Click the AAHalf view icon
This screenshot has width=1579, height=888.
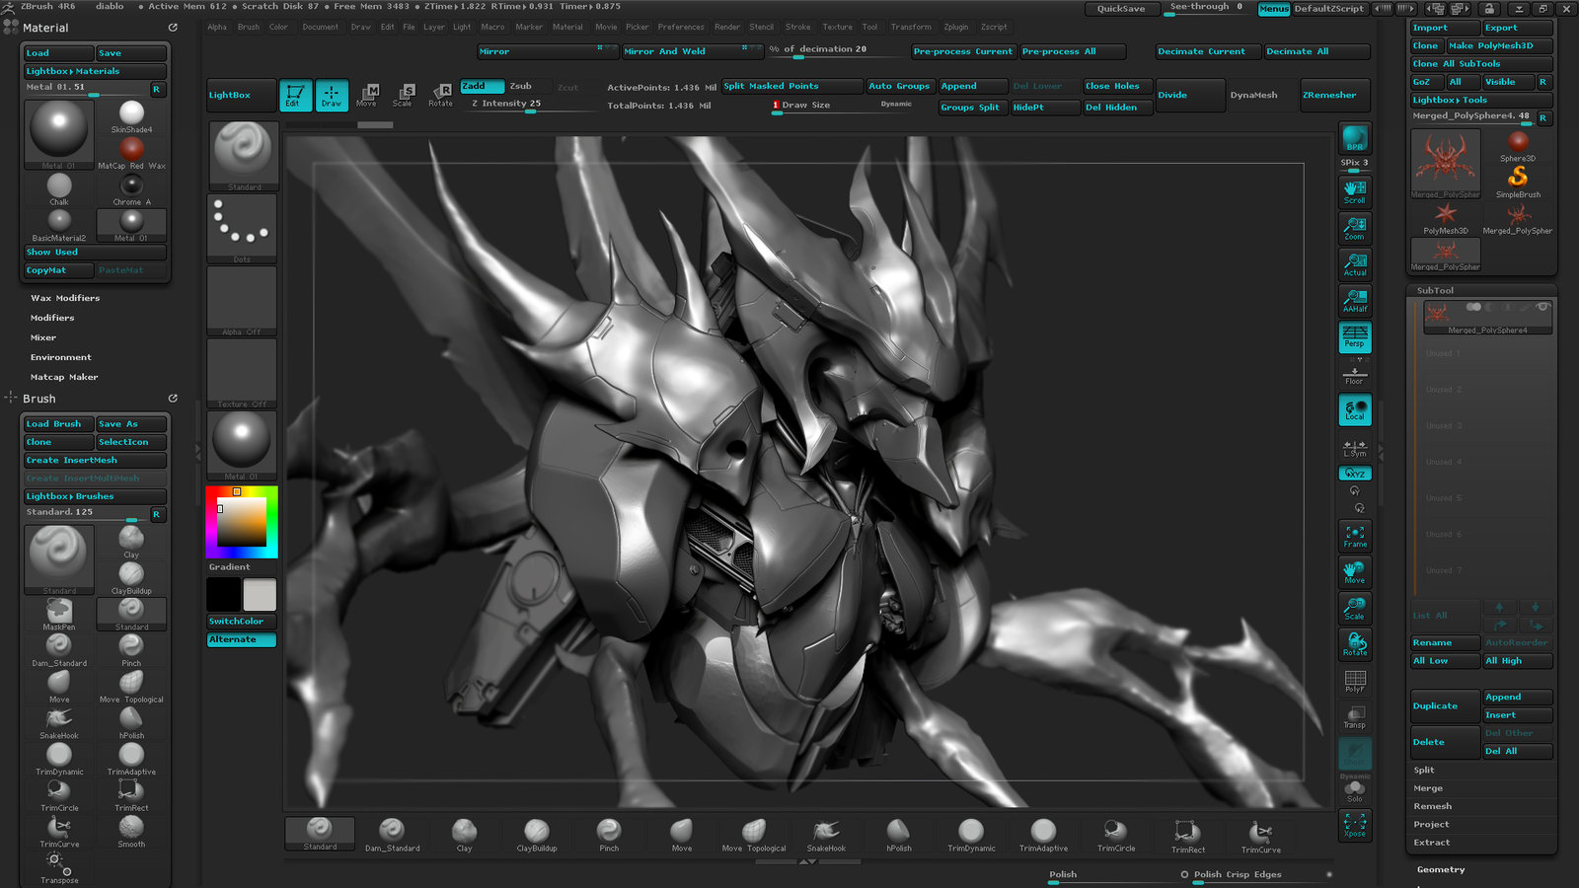[1355, 301]
